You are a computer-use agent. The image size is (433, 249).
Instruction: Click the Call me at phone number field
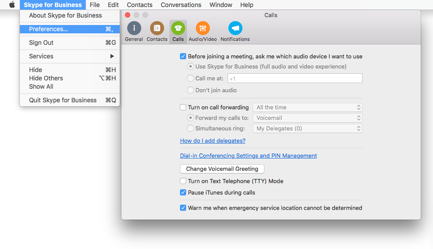click(294, 78)
